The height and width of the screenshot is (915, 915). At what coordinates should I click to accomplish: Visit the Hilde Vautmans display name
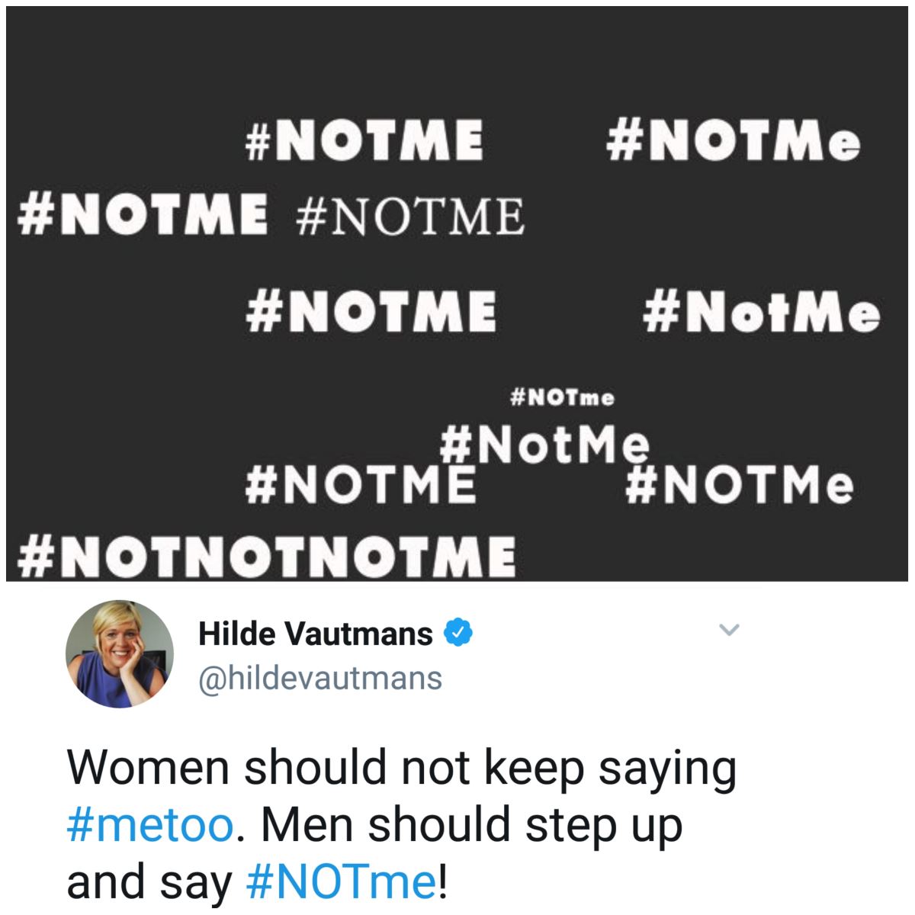tap(316, 633)
